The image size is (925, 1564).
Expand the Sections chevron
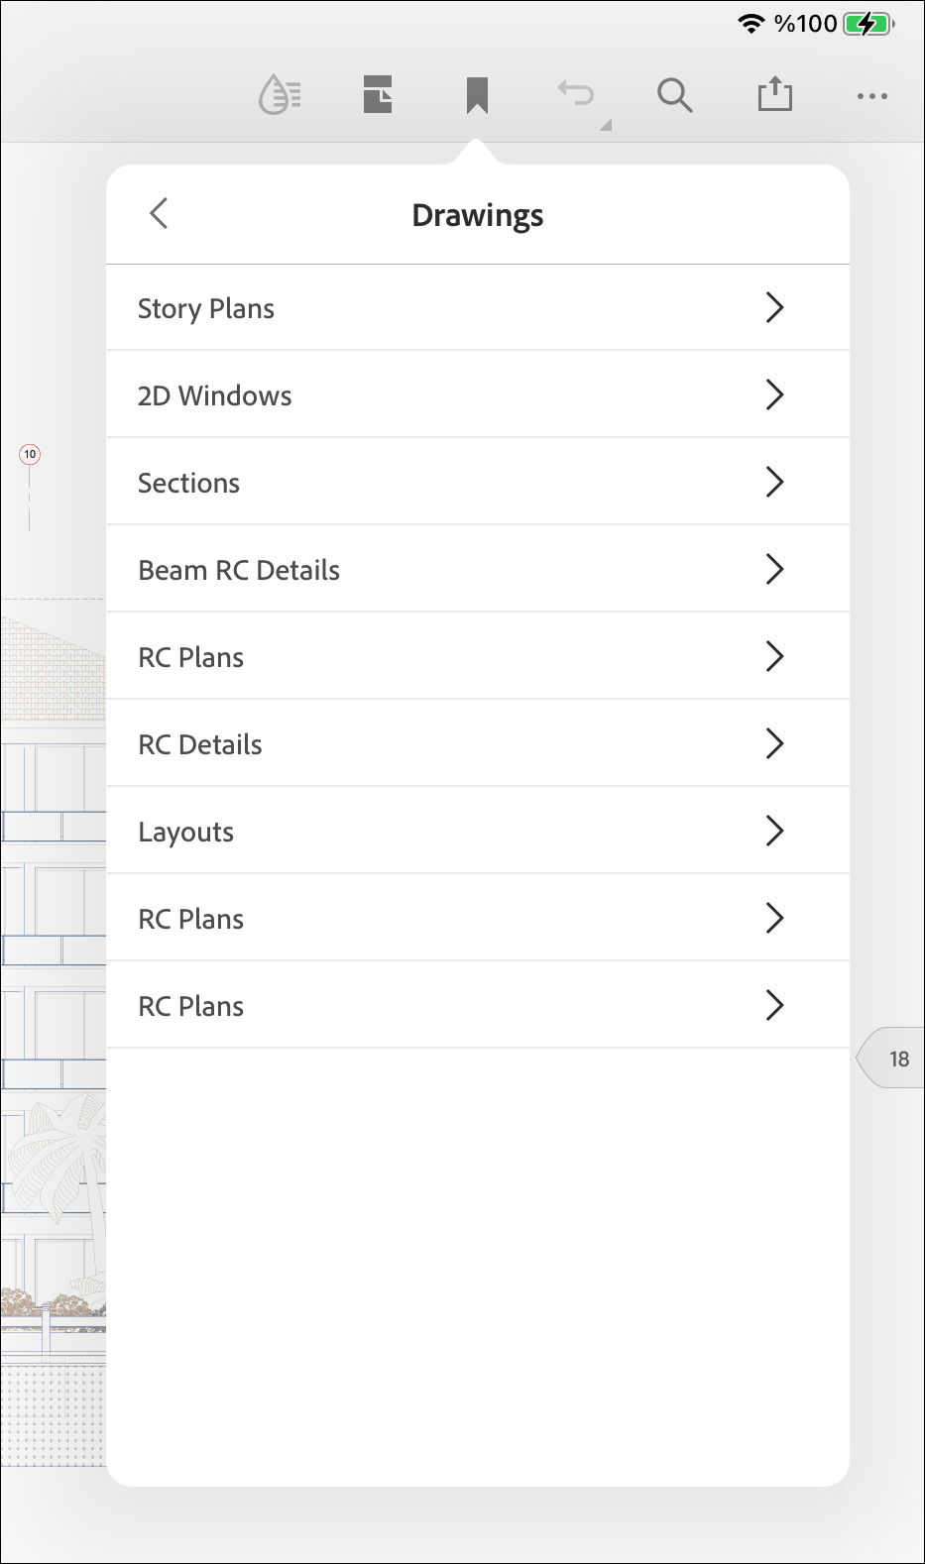774,483
